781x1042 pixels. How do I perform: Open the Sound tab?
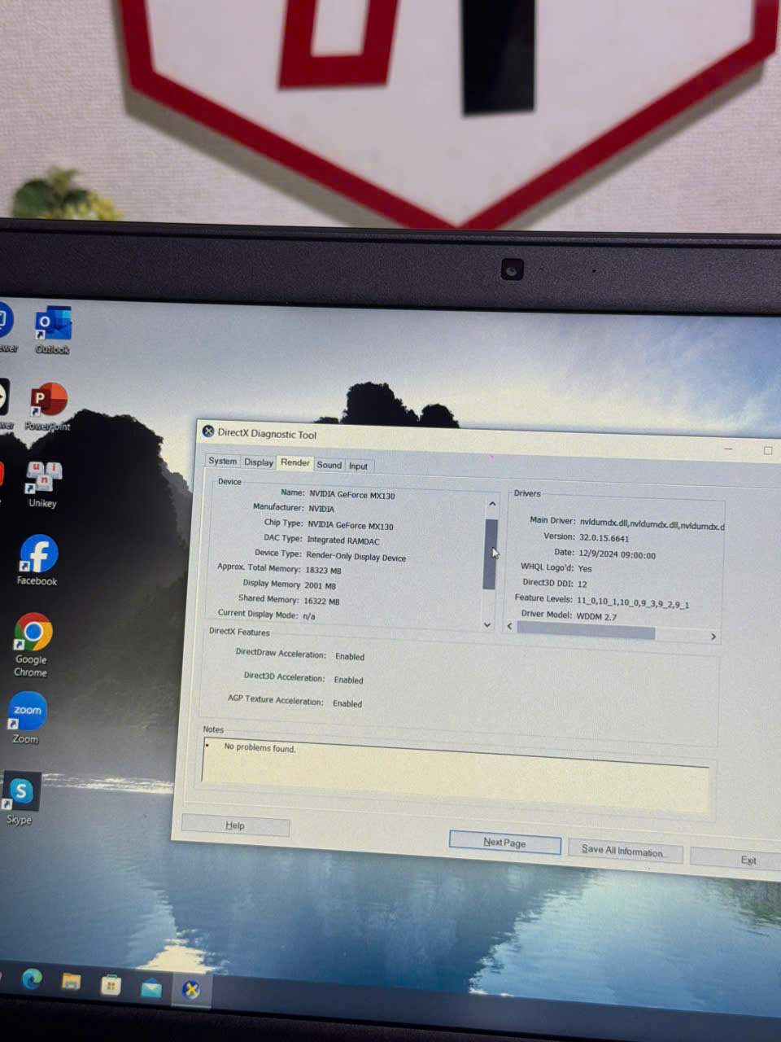pyautogui.click(x=329, y=465)
